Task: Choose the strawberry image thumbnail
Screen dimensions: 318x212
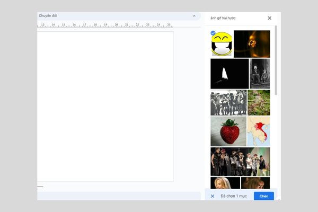Action: pos(228,131)
